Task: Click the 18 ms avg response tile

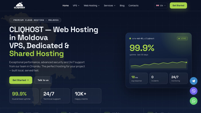Action: [139, 78]
